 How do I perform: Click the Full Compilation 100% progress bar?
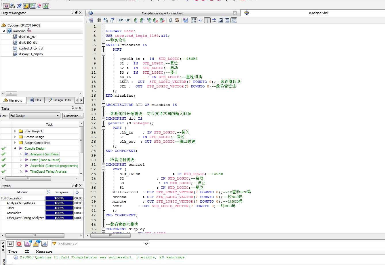tap(59, 198)
